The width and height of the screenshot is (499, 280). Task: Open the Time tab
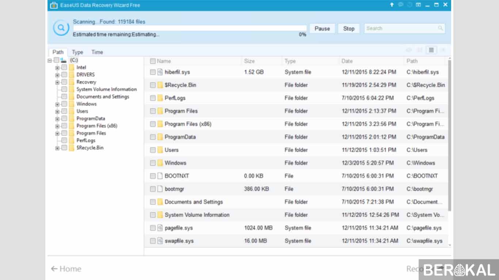(97, 52)
